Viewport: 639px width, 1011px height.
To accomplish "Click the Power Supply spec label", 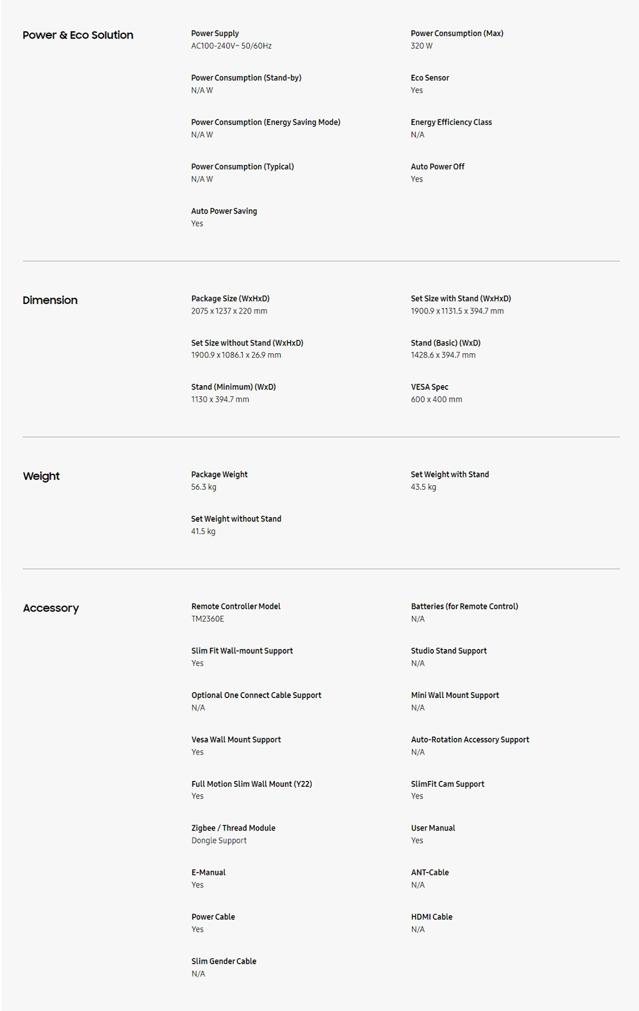I will 215,34.
